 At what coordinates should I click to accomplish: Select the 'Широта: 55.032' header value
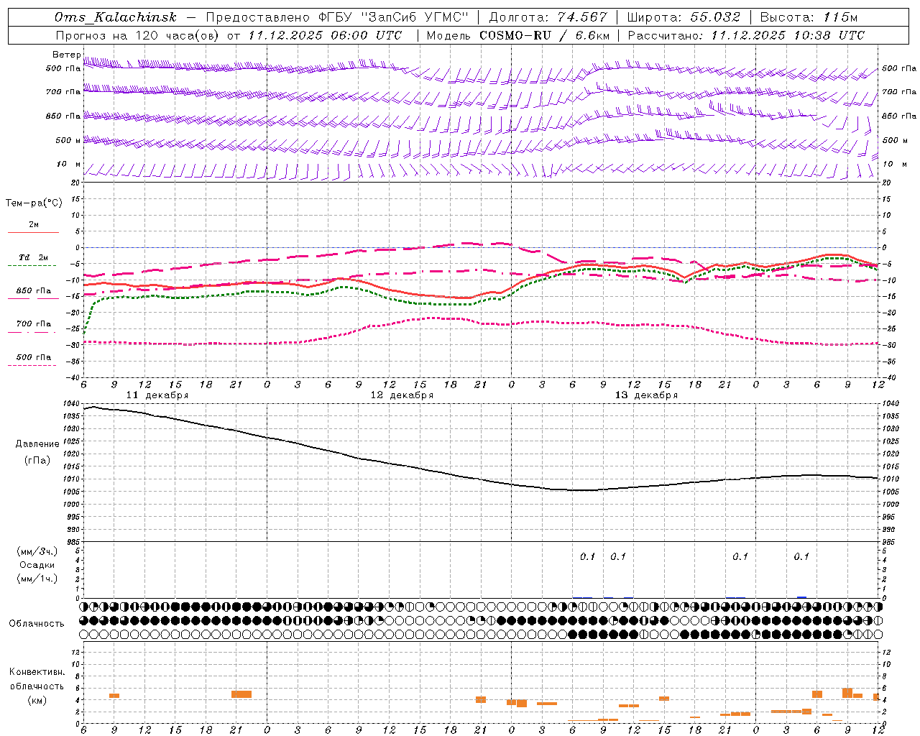(684, 17)
